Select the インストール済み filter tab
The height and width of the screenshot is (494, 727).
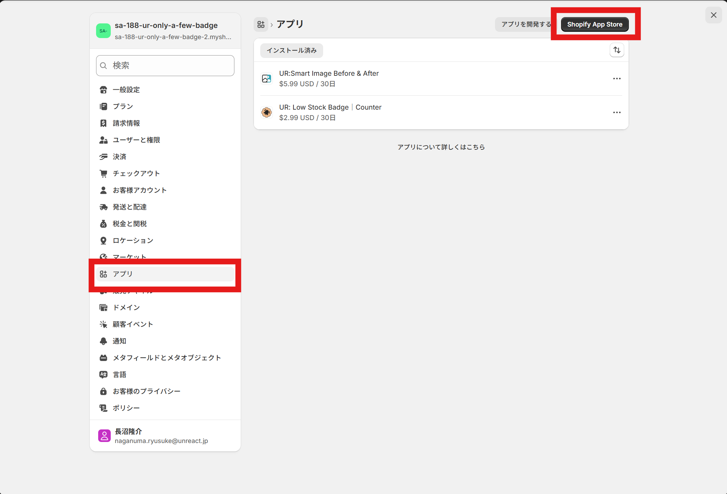292,51
